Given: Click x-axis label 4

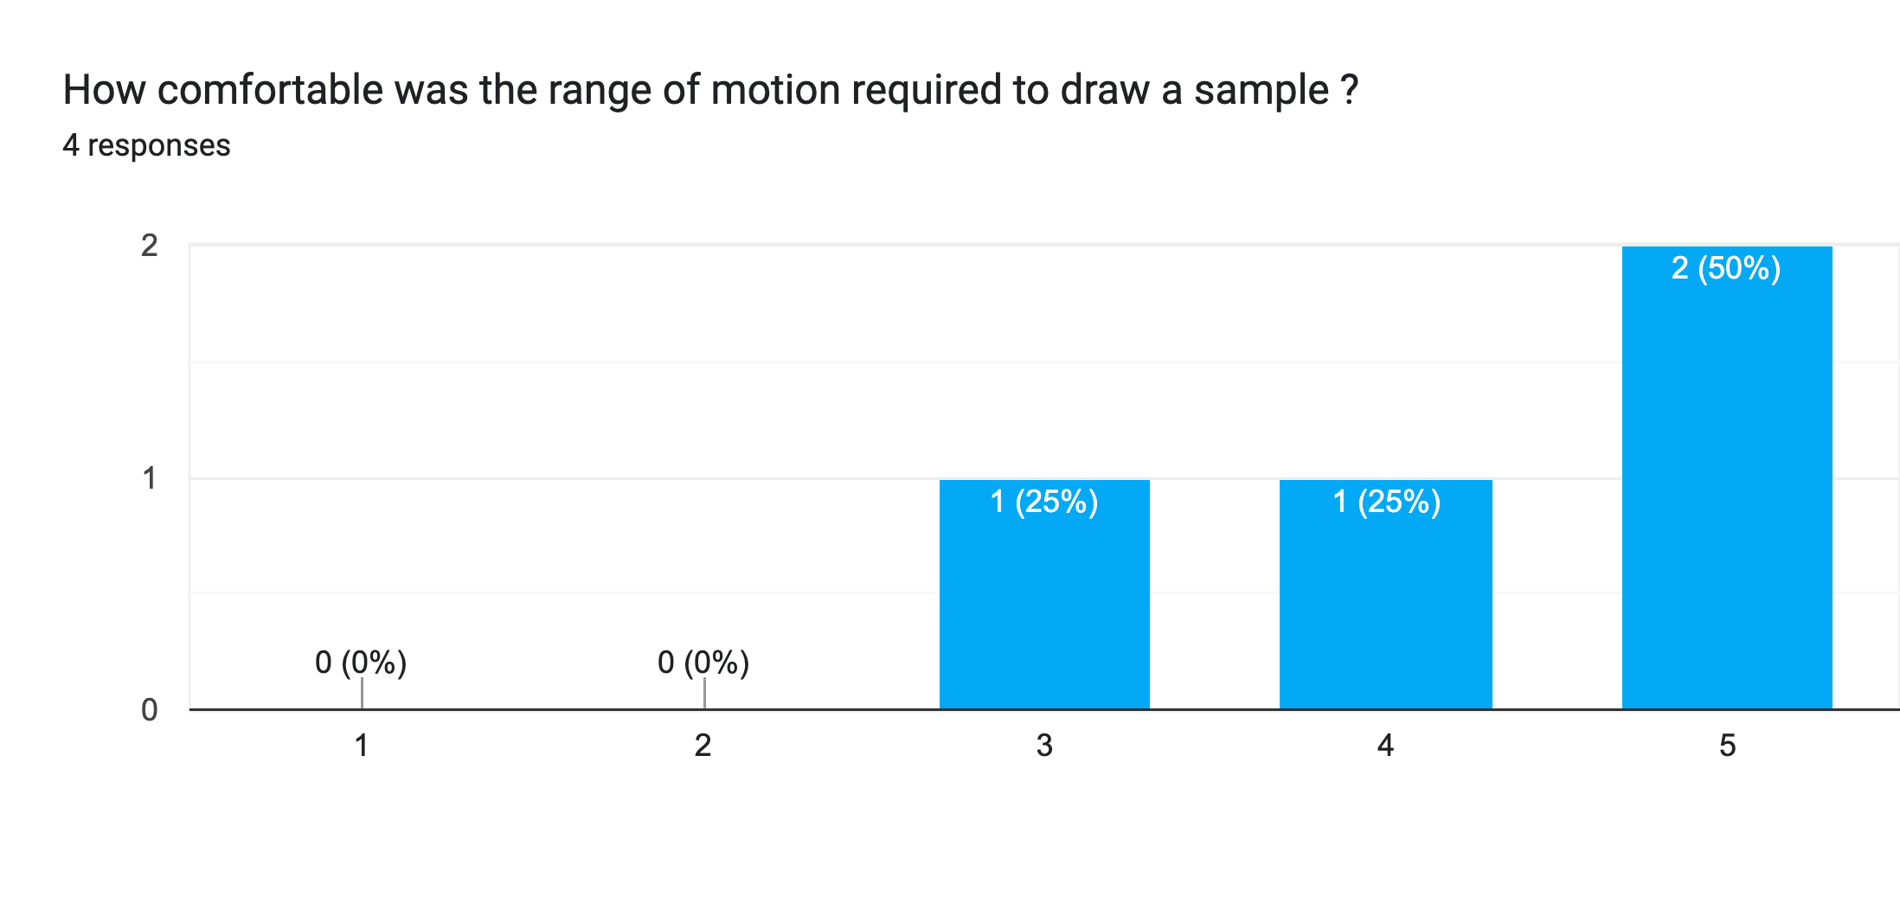Looking at the screenshot, I should 1385,746.
